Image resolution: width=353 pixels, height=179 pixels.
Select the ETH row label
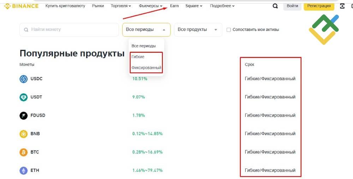click(x=35, y=171)
